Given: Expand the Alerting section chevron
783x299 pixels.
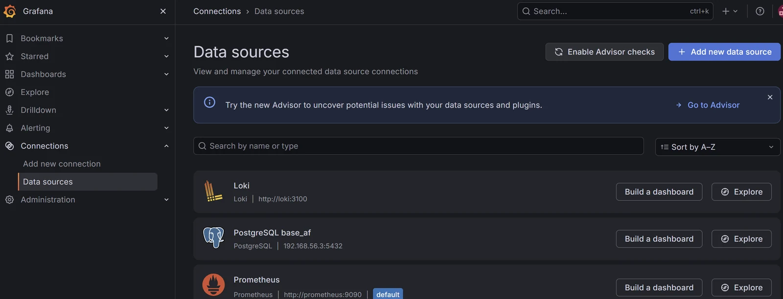Looking at the screenshot, I should [x=166, y=128].
